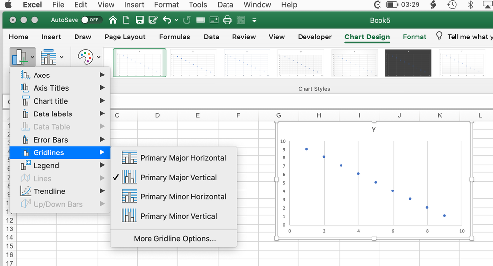
Task: Open the Excel application menu
Action: pos(33,5)
